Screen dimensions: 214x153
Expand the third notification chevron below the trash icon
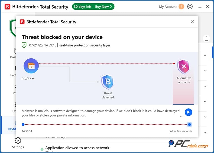[x=205, y=86]
